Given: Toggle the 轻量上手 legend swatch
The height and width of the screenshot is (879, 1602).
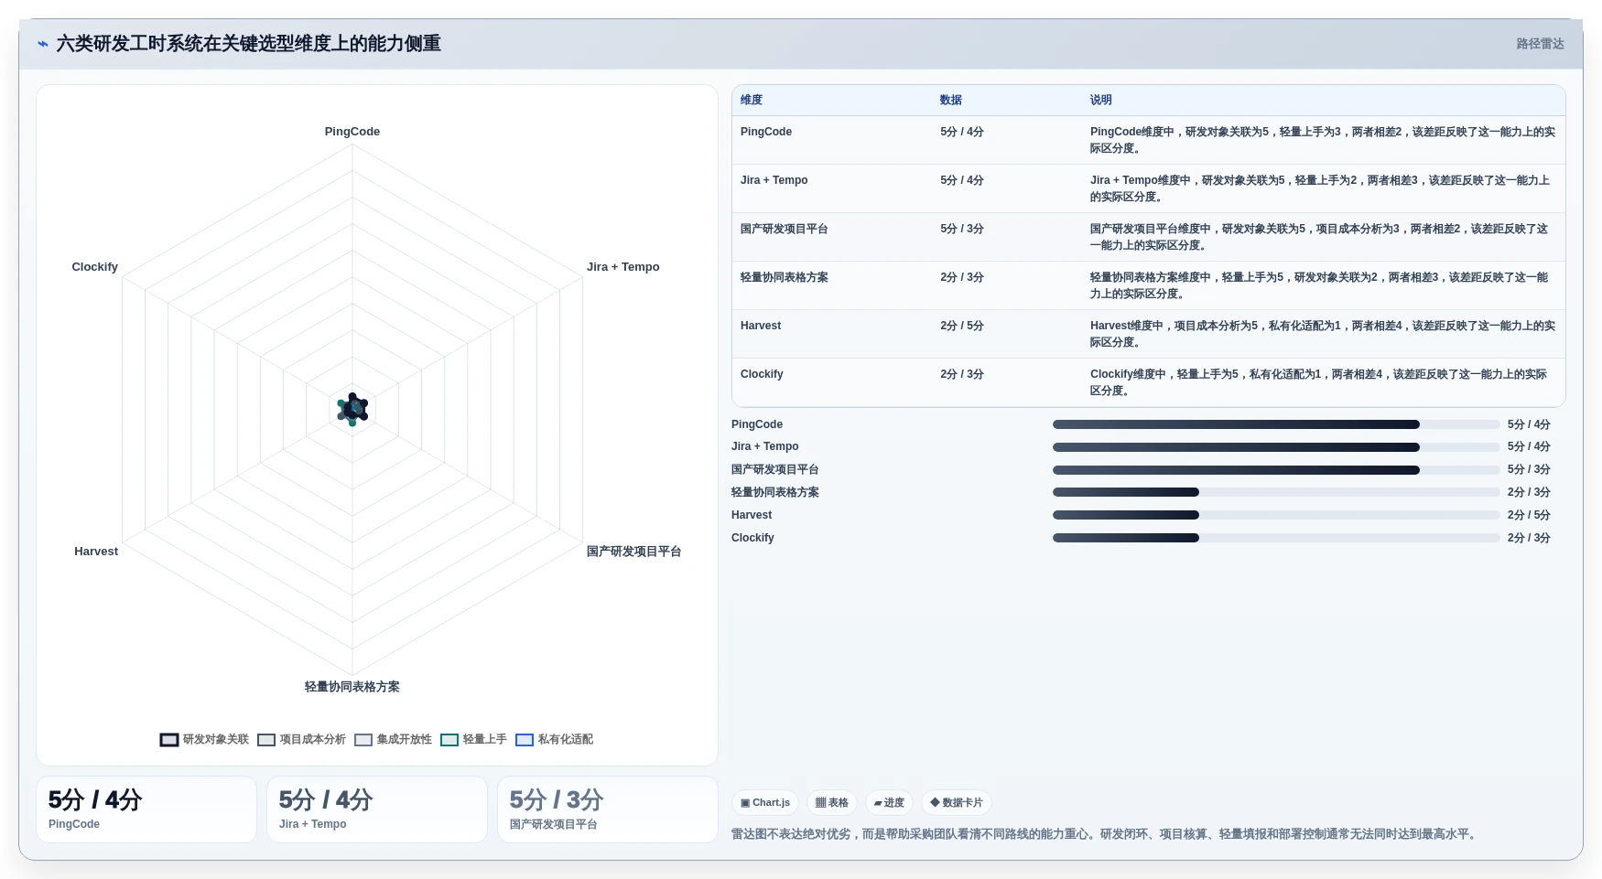Looking at the screenshot, I should point(449,740).
